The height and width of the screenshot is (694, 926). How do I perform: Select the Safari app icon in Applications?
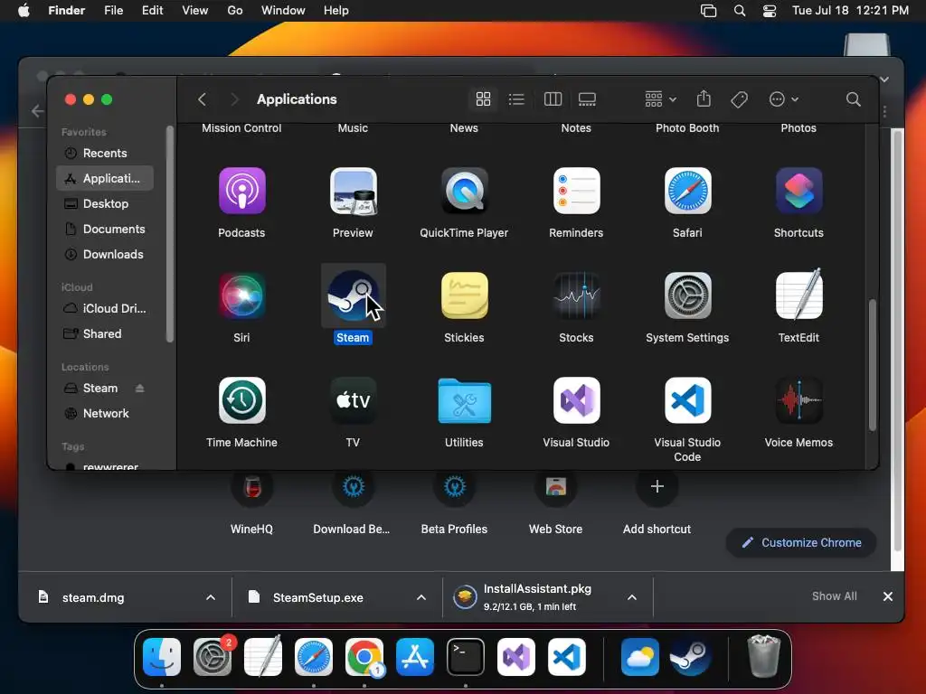pos(687,191)
